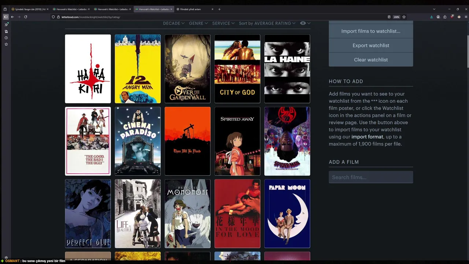The height and width of the screenshot is (264, 469).
Task: Click Import films to watchlist button
Action: pyautogui.click(x=371, y=31)
